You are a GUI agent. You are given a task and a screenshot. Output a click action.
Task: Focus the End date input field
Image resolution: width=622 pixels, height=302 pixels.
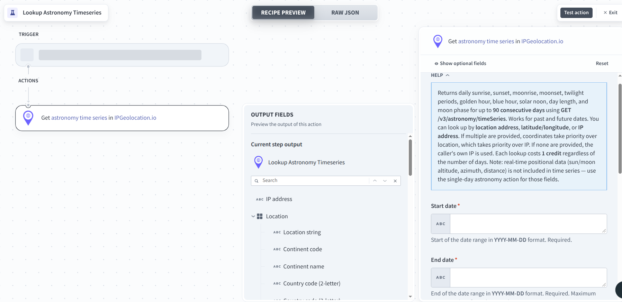click(x=528, y=277)
